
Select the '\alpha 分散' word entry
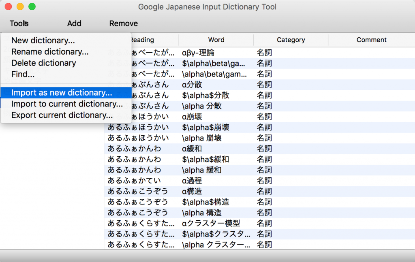(x=202, y=106)
